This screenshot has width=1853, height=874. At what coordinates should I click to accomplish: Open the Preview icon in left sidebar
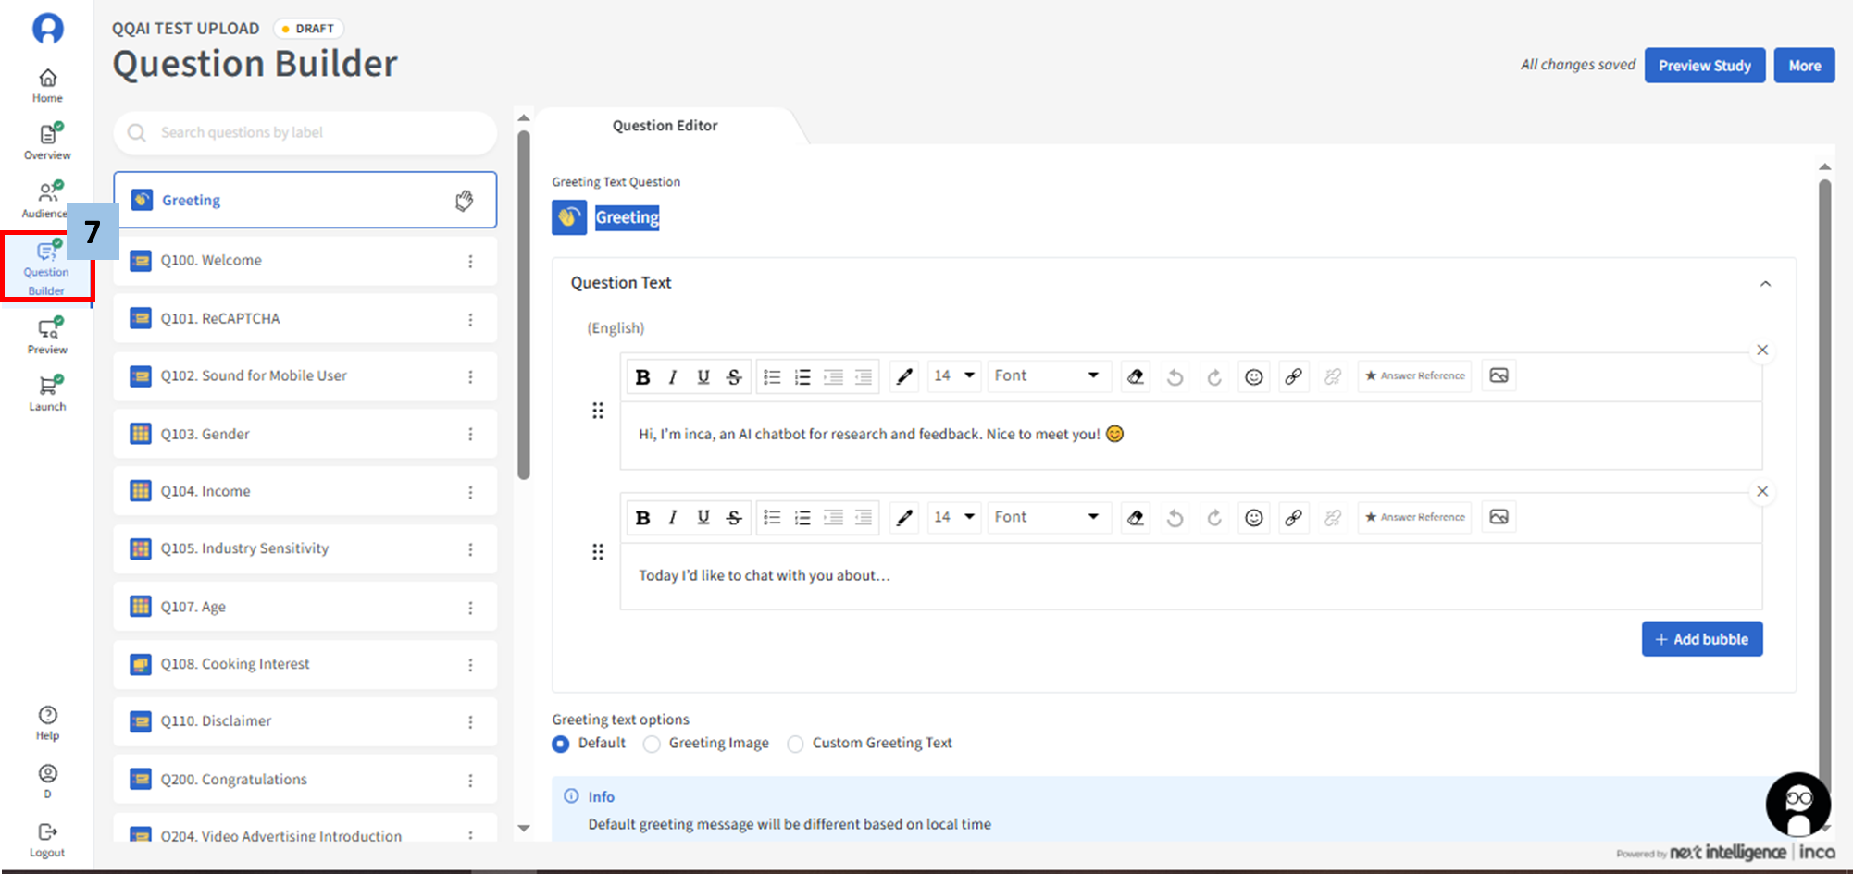(x=47, y=336)
